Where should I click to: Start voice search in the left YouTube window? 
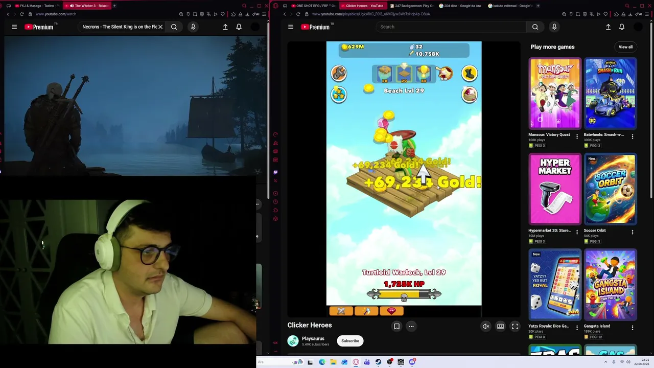193,27
